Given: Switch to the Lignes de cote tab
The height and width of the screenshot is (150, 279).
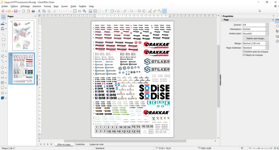Looking at the screenshot, I should point(97,144).
